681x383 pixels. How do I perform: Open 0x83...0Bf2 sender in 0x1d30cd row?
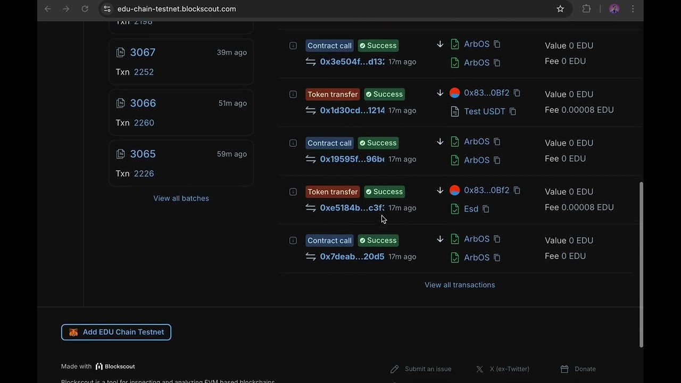pyautogui.click(x=486, y=93)
